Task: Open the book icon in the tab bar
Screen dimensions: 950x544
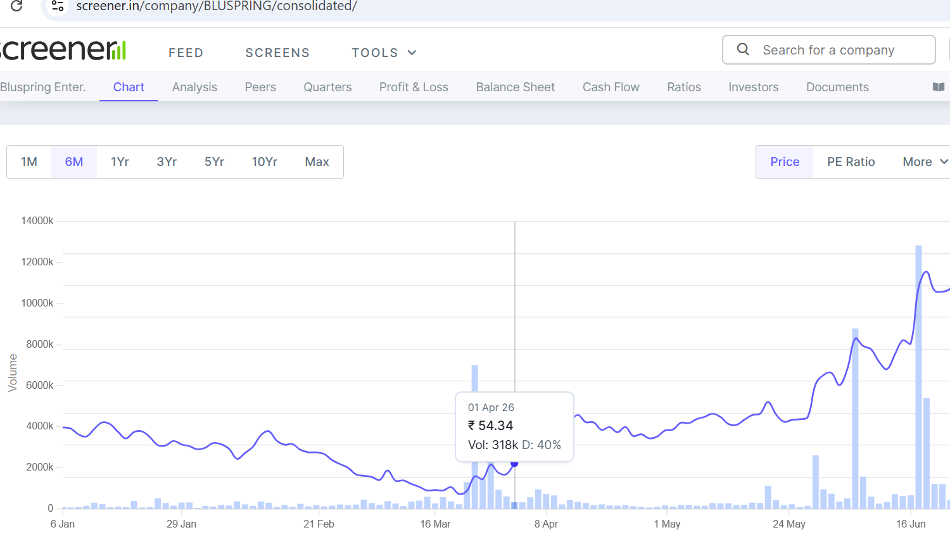Action: point(939,87)
